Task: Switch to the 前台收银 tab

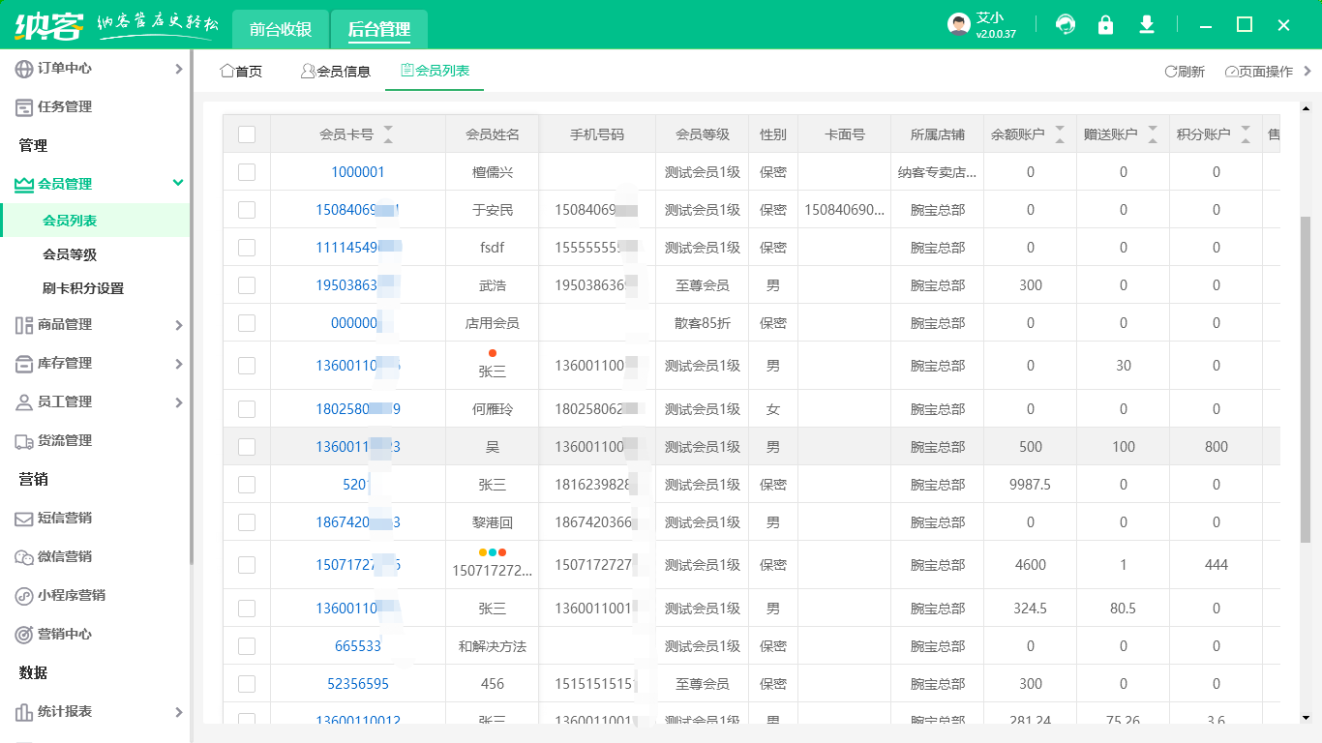Action: point(281,30)
